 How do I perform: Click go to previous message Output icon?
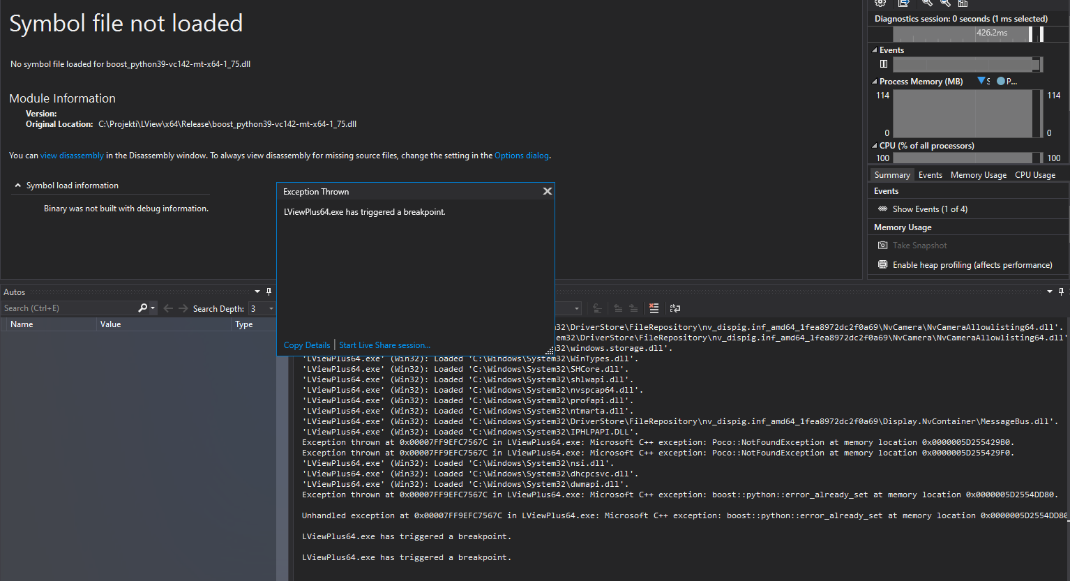point(618,308)
